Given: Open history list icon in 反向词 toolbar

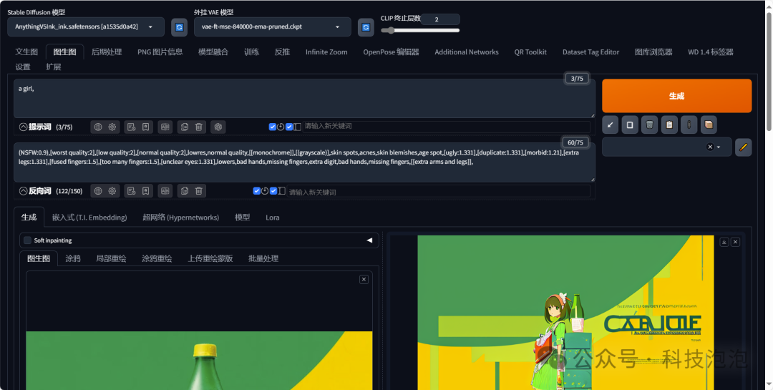Looking at the screenshot, I should click(131, 191).
